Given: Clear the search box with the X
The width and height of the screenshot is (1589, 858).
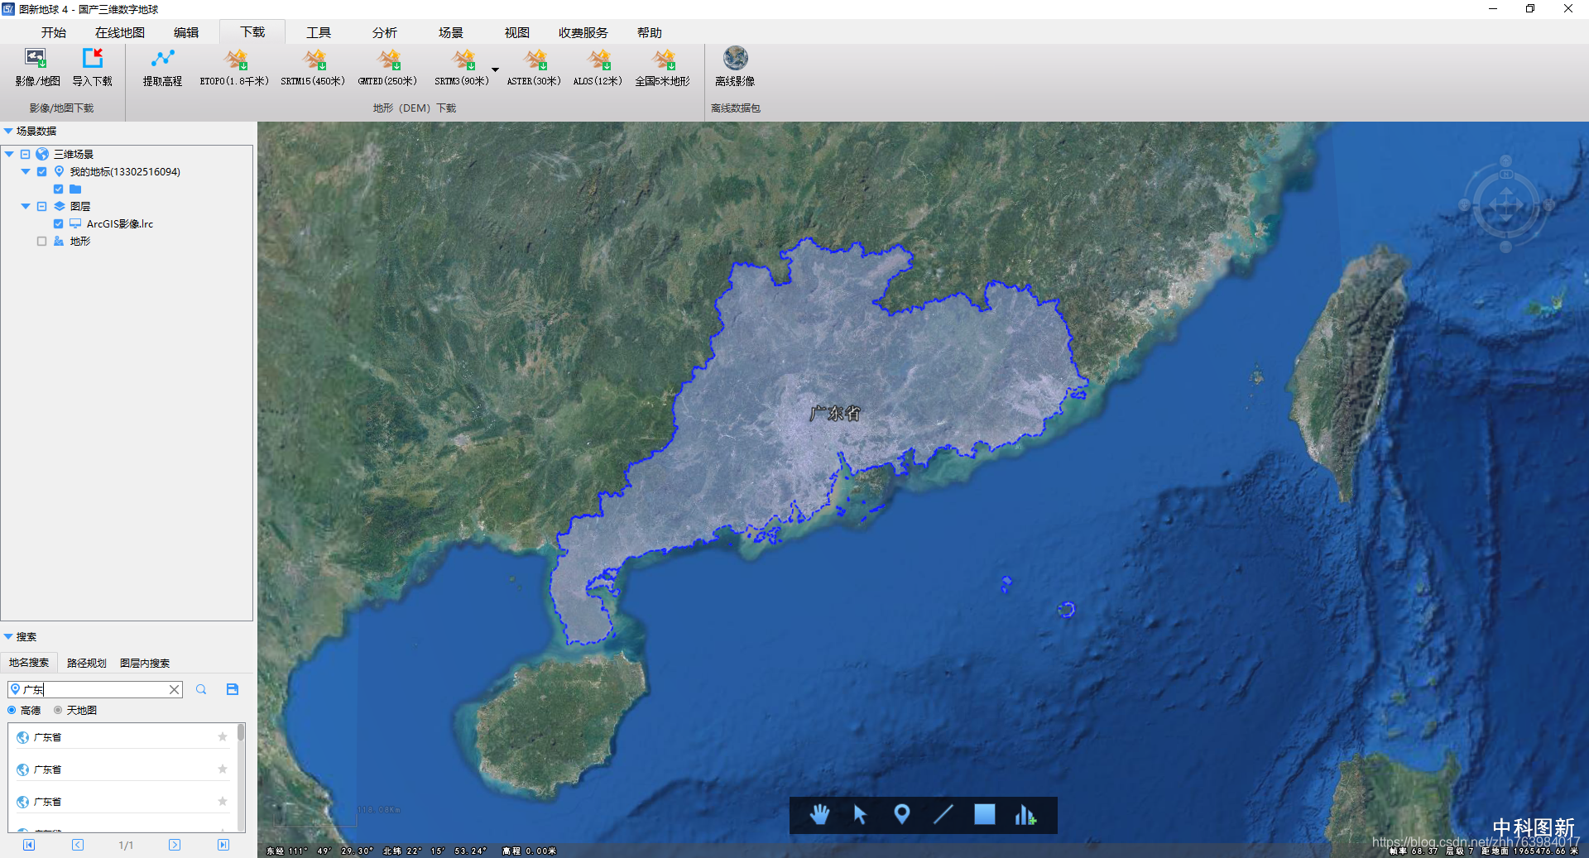Looking at the screenshot, I should pos(174,689).
